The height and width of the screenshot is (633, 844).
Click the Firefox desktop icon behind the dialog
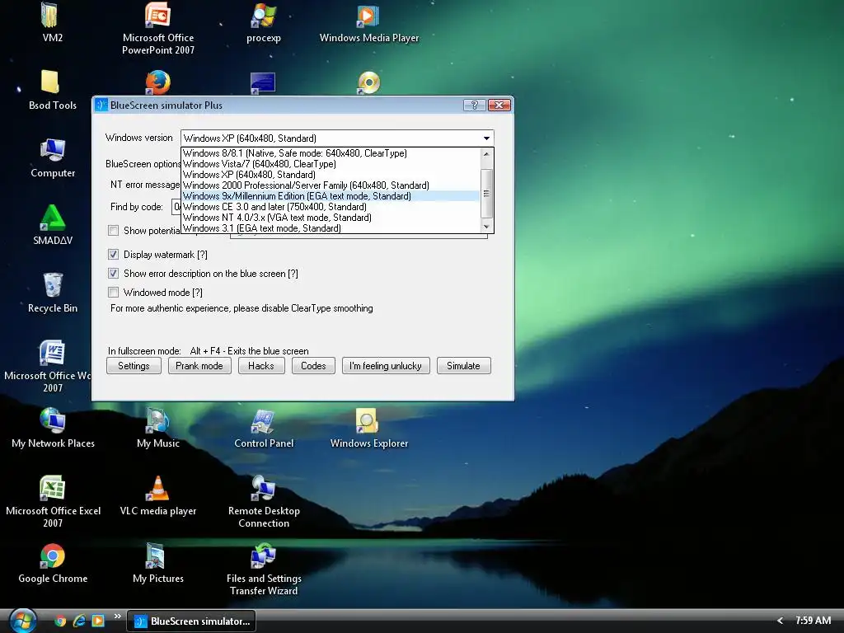157,82
